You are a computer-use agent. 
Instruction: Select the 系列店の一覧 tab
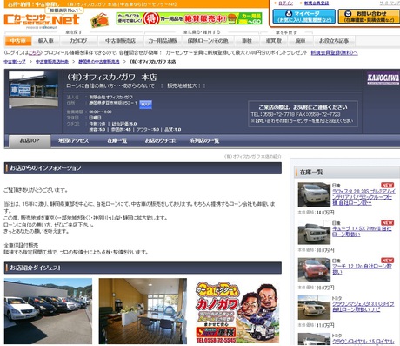[x=204, y=140]
